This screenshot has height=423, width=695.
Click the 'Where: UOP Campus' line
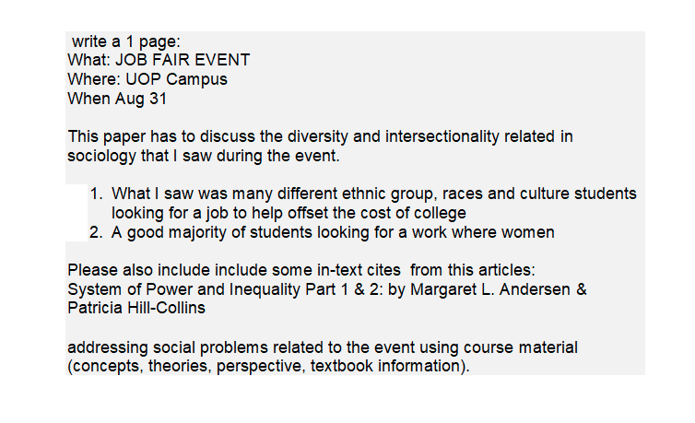tap(147, 79)
